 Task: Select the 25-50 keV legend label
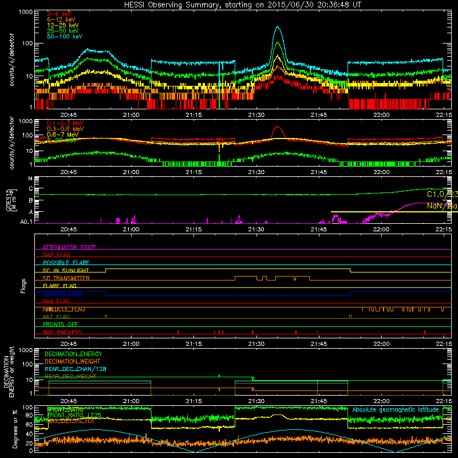pos(63,31)
